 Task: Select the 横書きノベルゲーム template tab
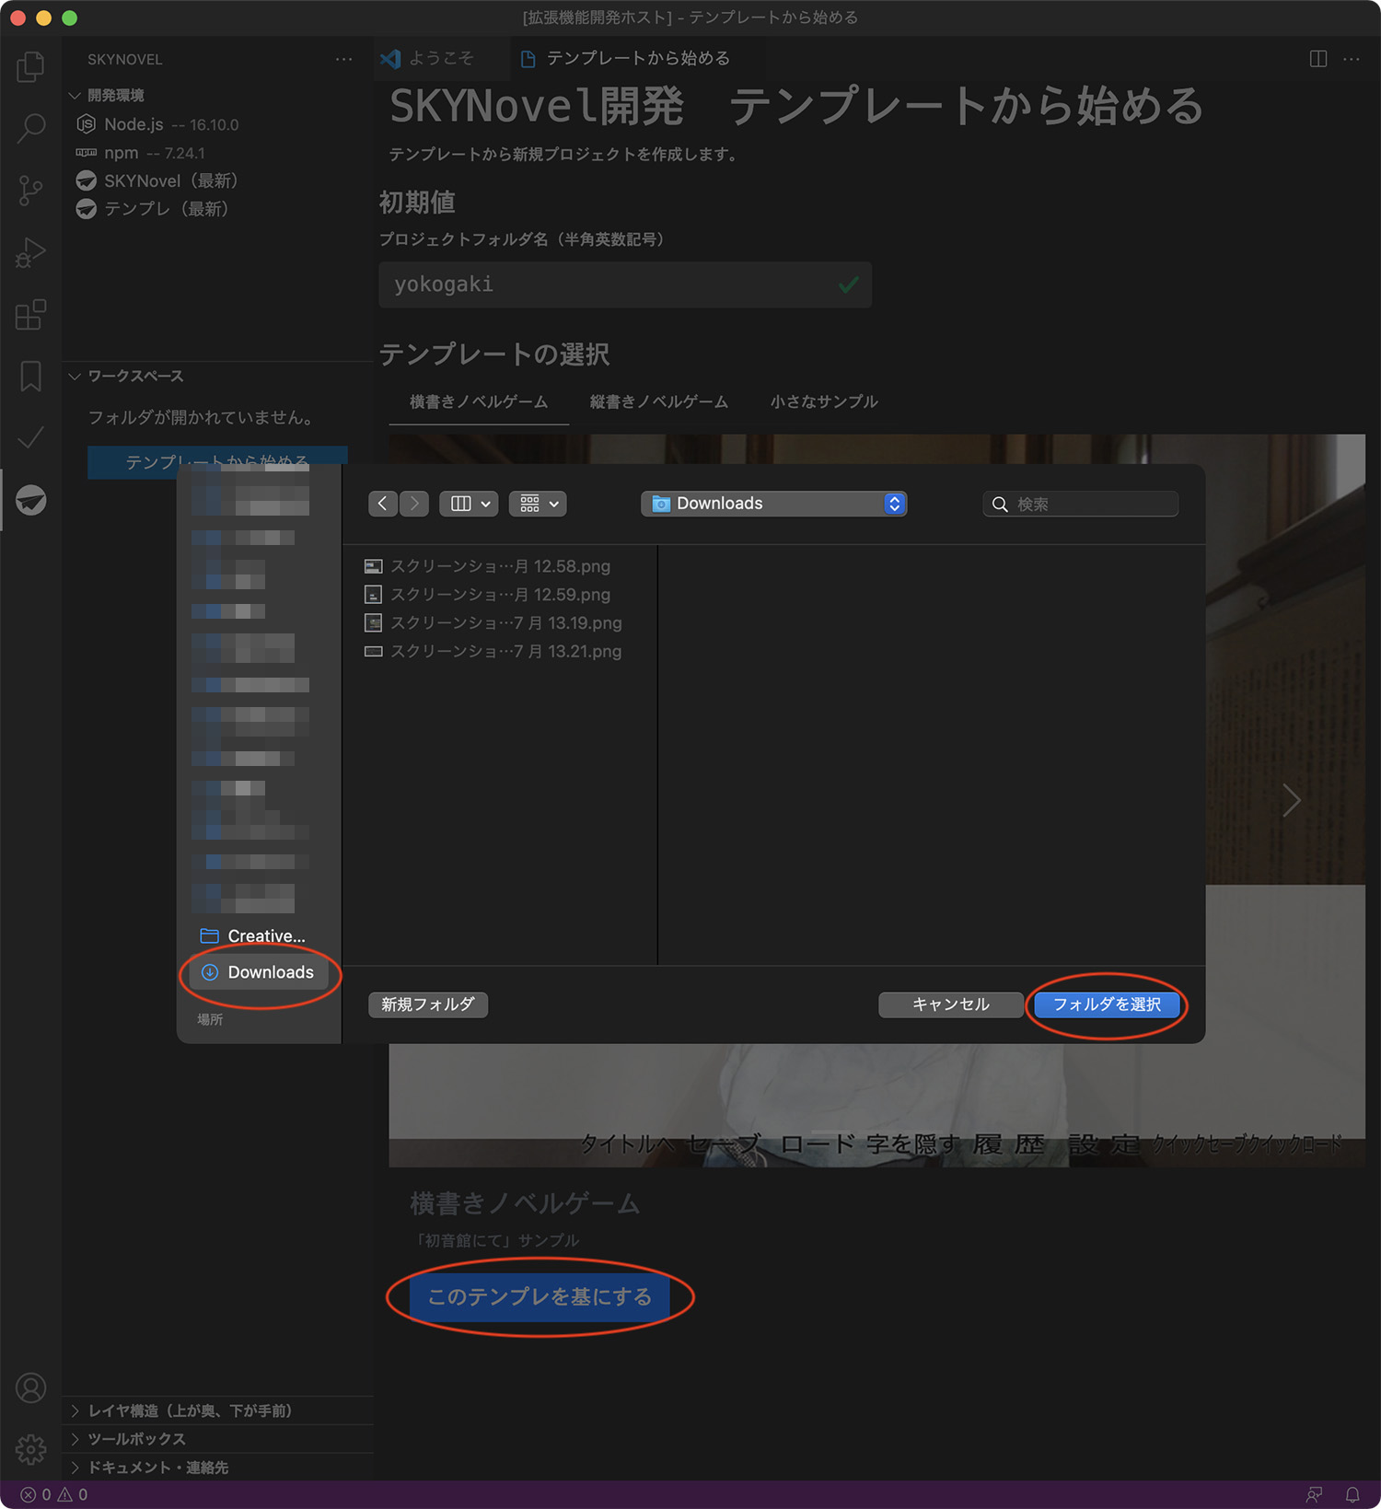pos(479,402)
